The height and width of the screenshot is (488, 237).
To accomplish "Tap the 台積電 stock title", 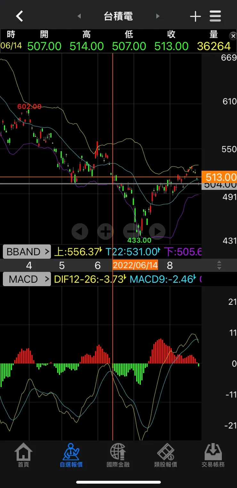I will pyautogui.click(x=118, y=16).
